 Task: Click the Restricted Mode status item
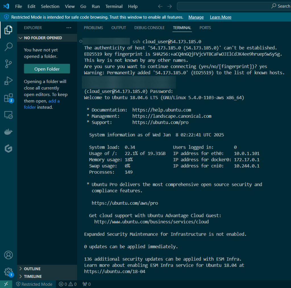34,284
